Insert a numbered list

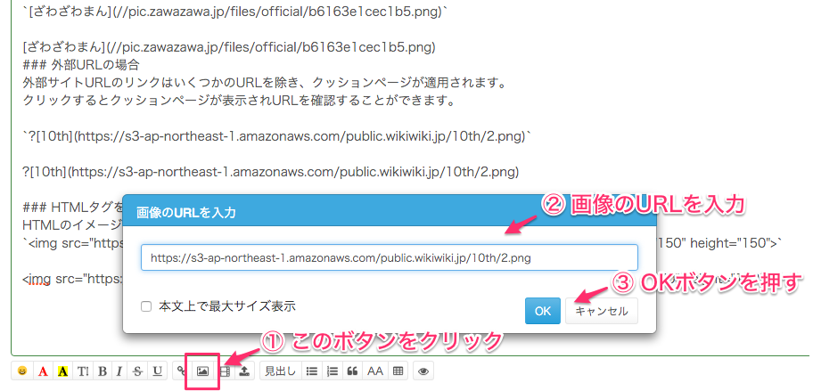click(x=333, y=371)
